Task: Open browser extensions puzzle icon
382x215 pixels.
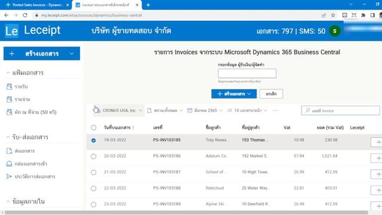Action: click(x=363, y=15)
